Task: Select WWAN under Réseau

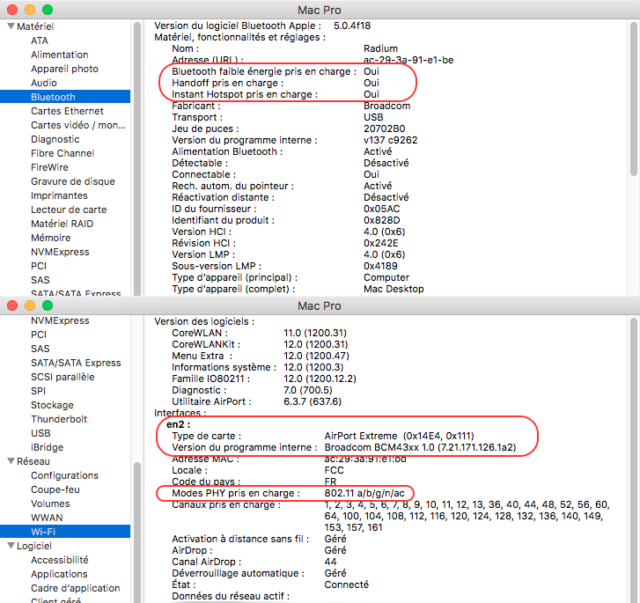Action: coord(47,518)
